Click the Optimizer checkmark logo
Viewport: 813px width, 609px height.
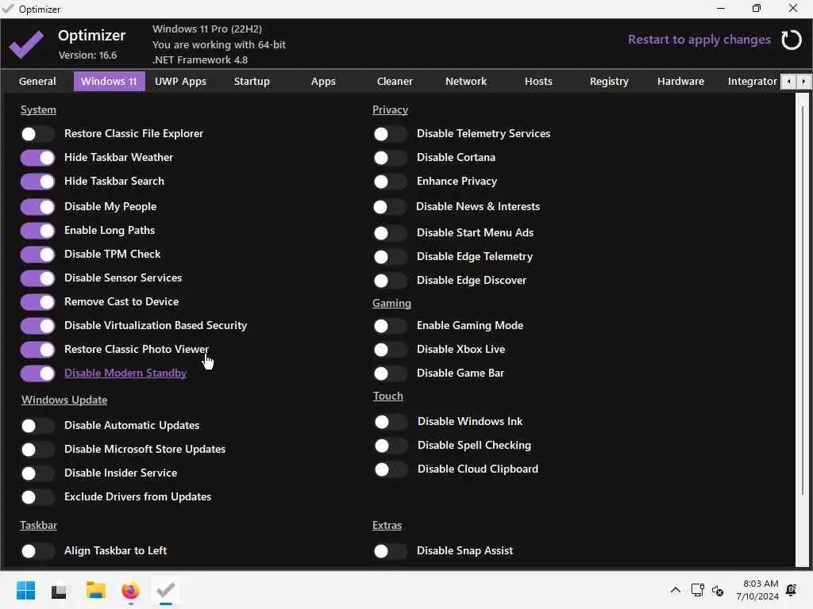pos(26,44)
